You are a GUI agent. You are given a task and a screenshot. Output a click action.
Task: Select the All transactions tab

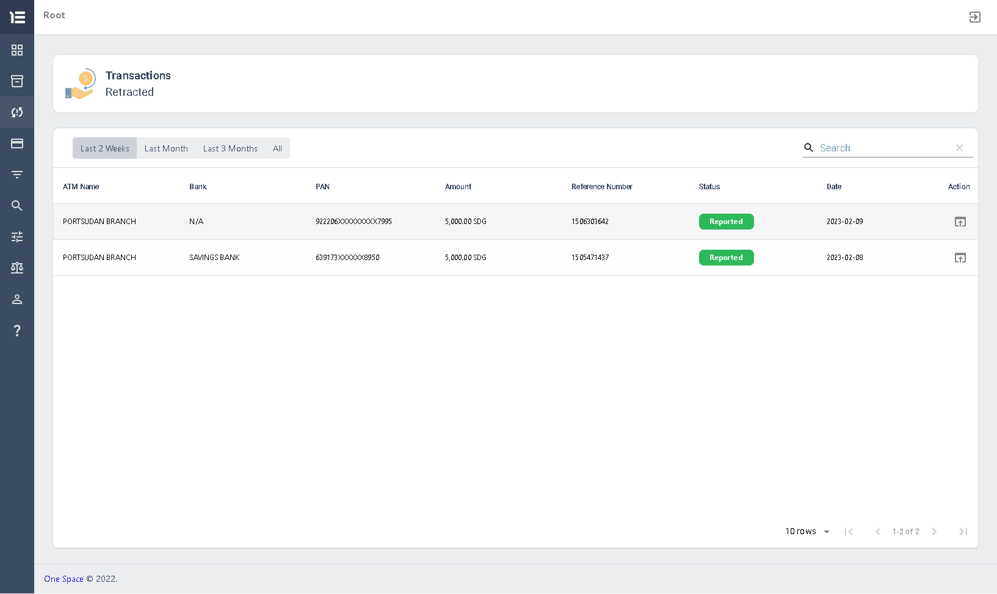click(277, 148)
